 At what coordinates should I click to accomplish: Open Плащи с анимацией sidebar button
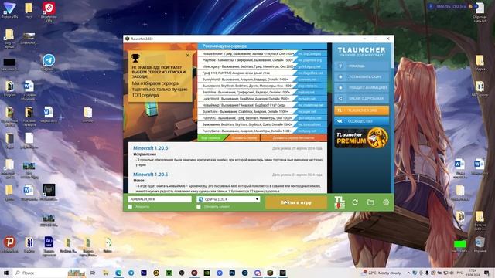tap(362, 87)
